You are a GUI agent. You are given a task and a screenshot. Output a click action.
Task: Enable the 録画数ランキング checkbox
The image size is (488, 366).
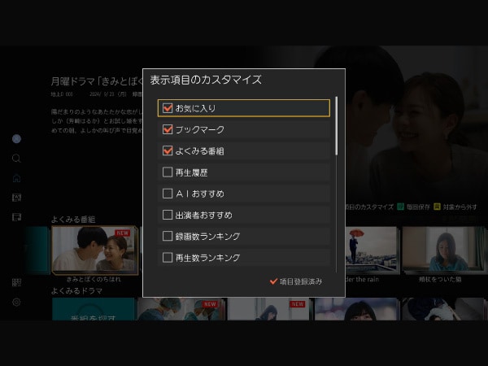point(168,236)
